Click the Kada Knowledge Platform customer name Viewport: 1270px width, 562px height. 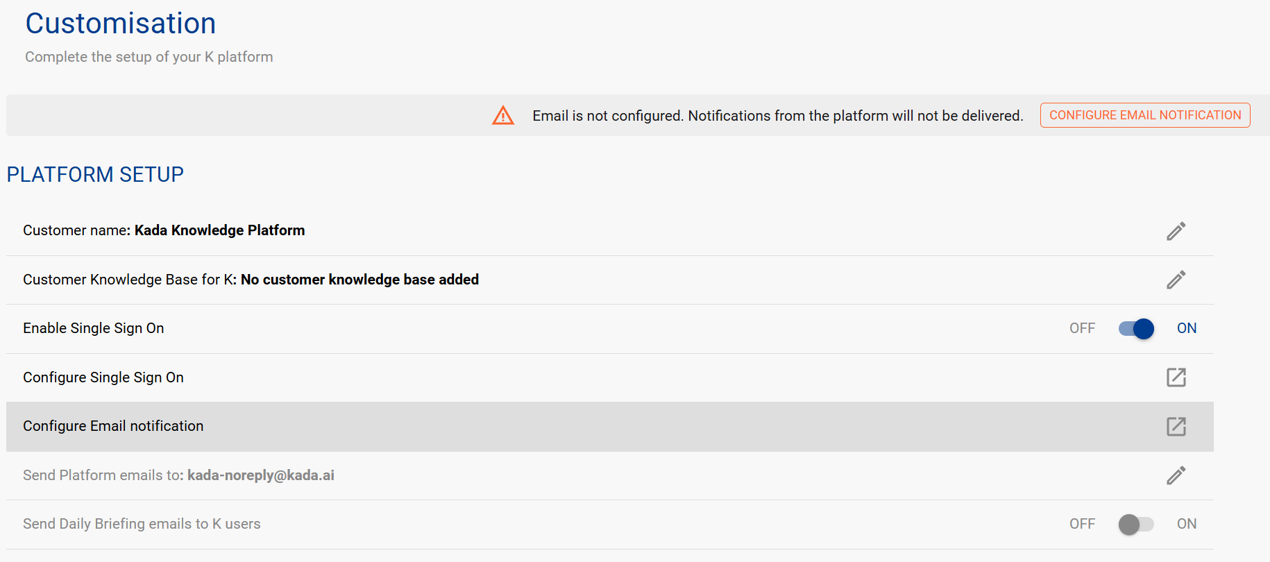pyautogui.click(x=219, y=230)
